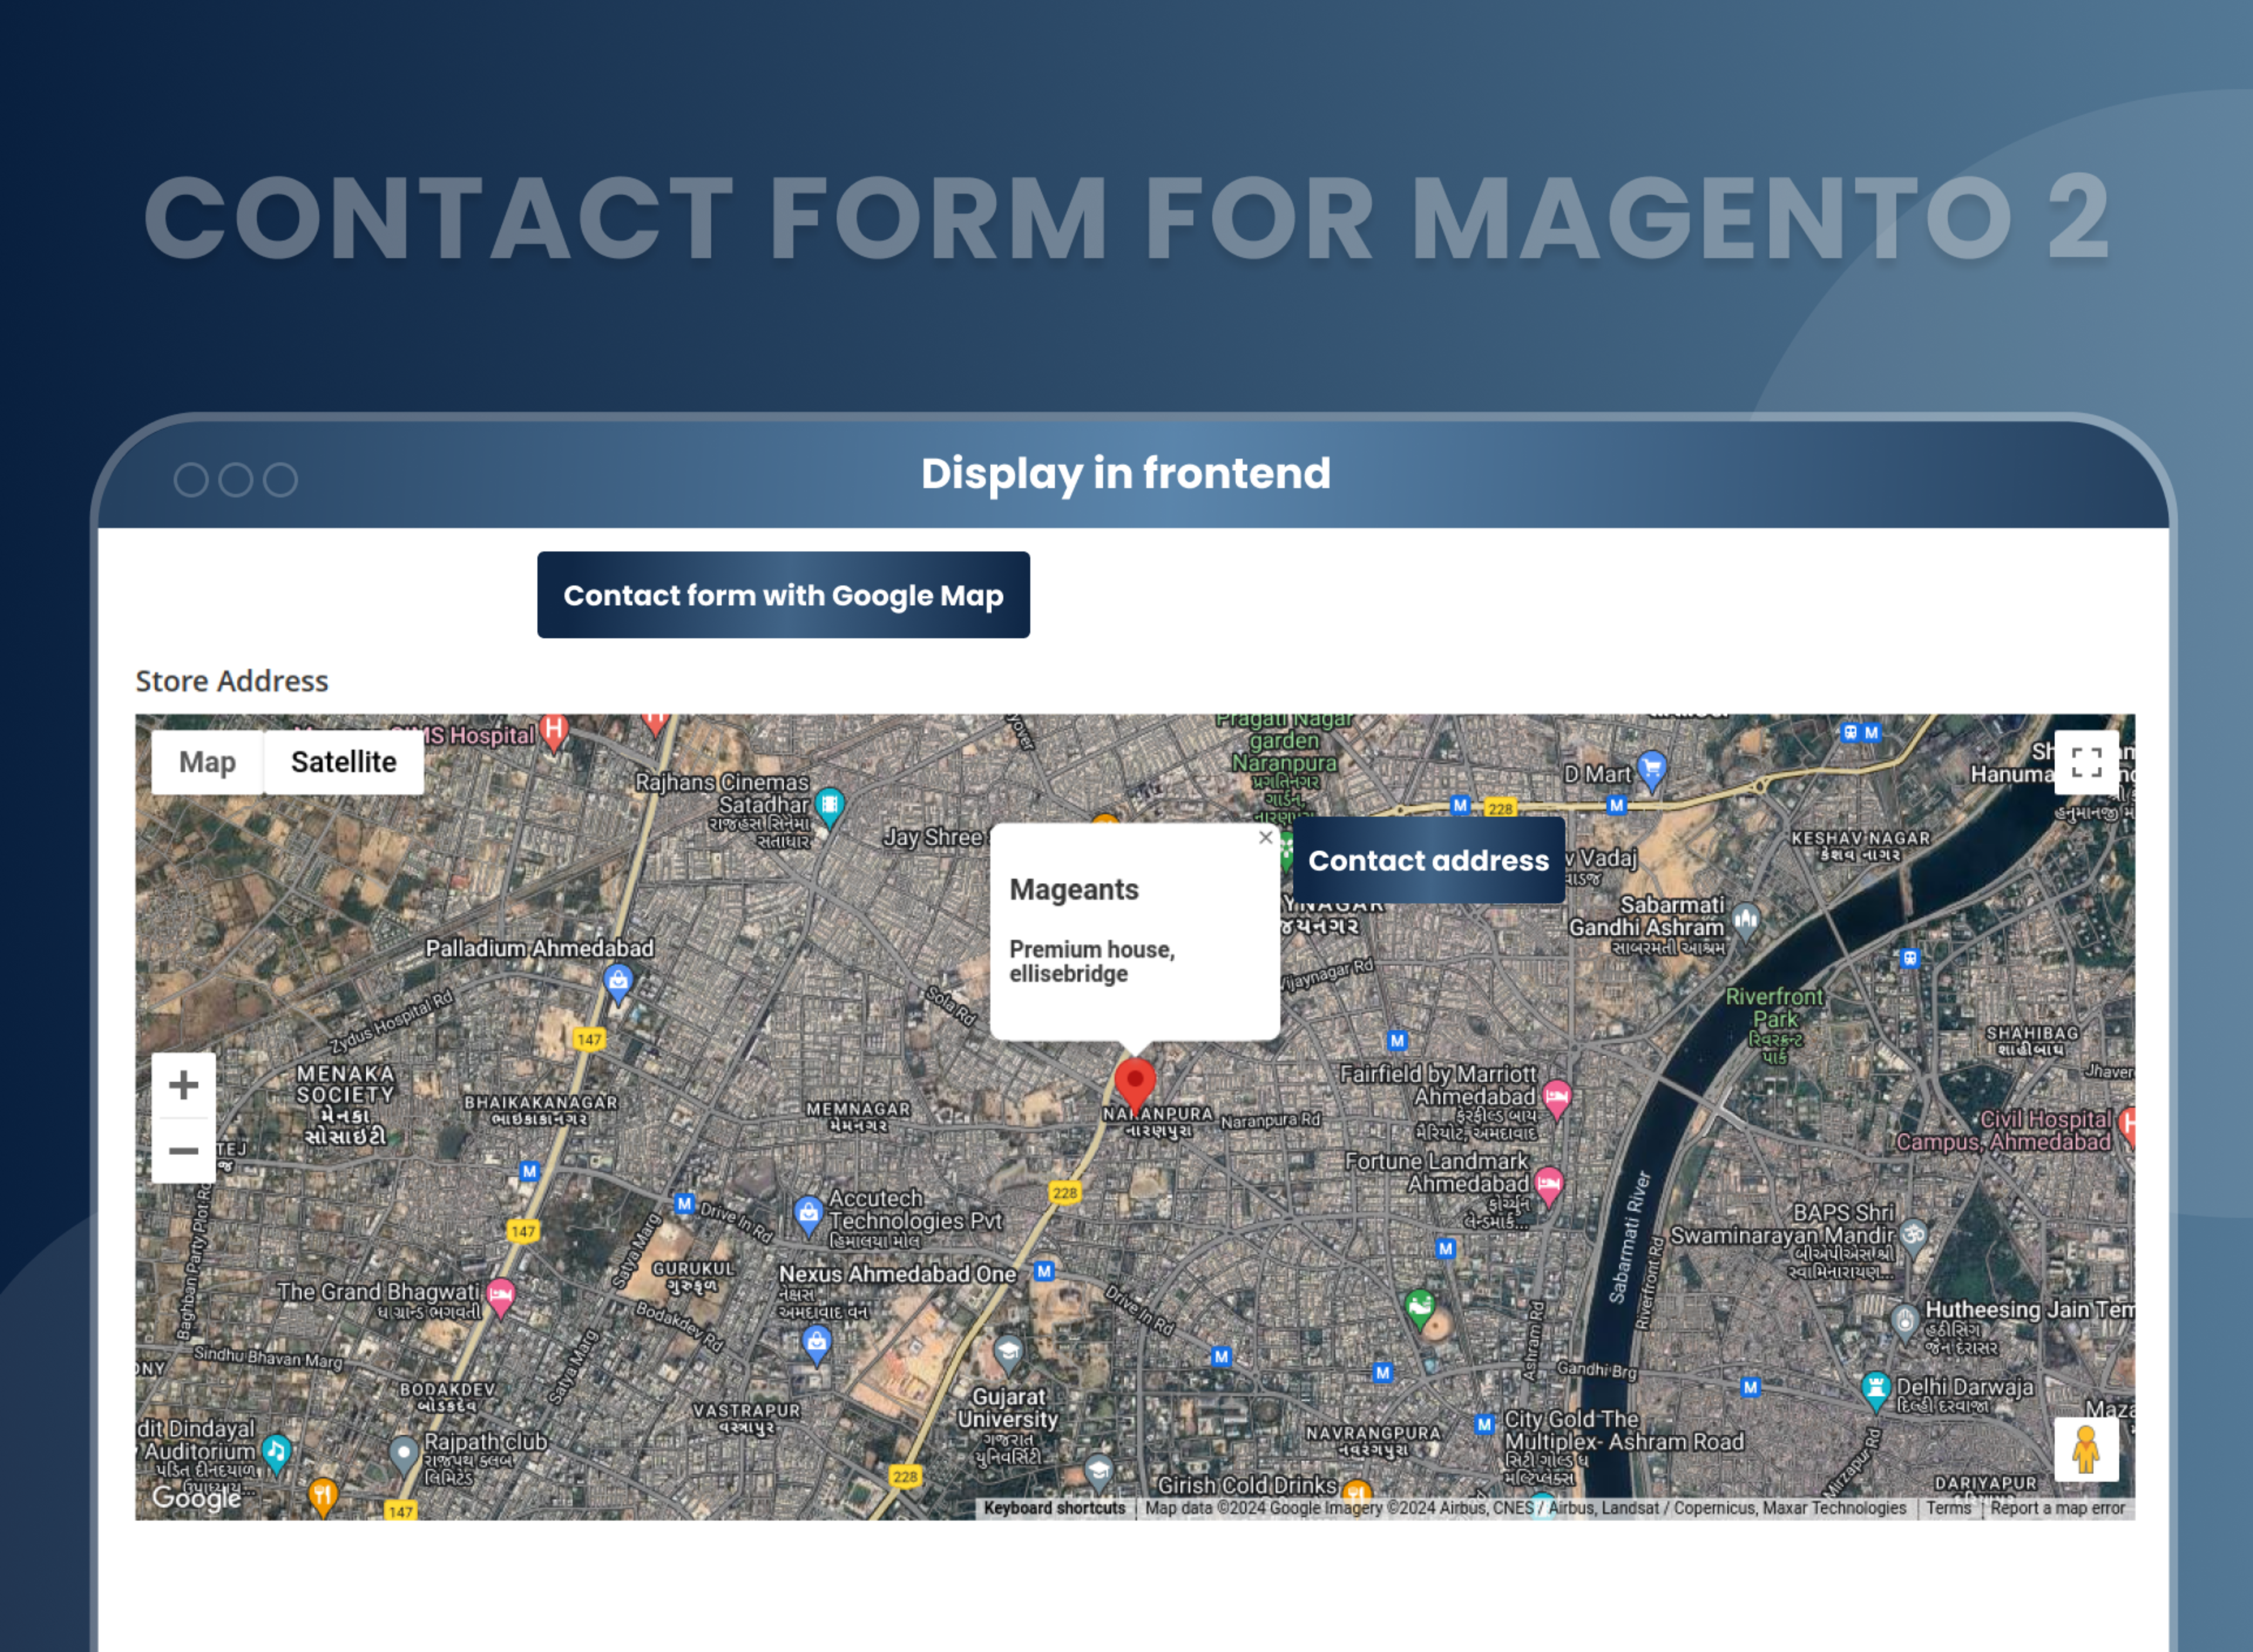The height and width of the screenshot is (1652, 2253).
Task: Click the Contact address label button
Action: [1428, 861]
